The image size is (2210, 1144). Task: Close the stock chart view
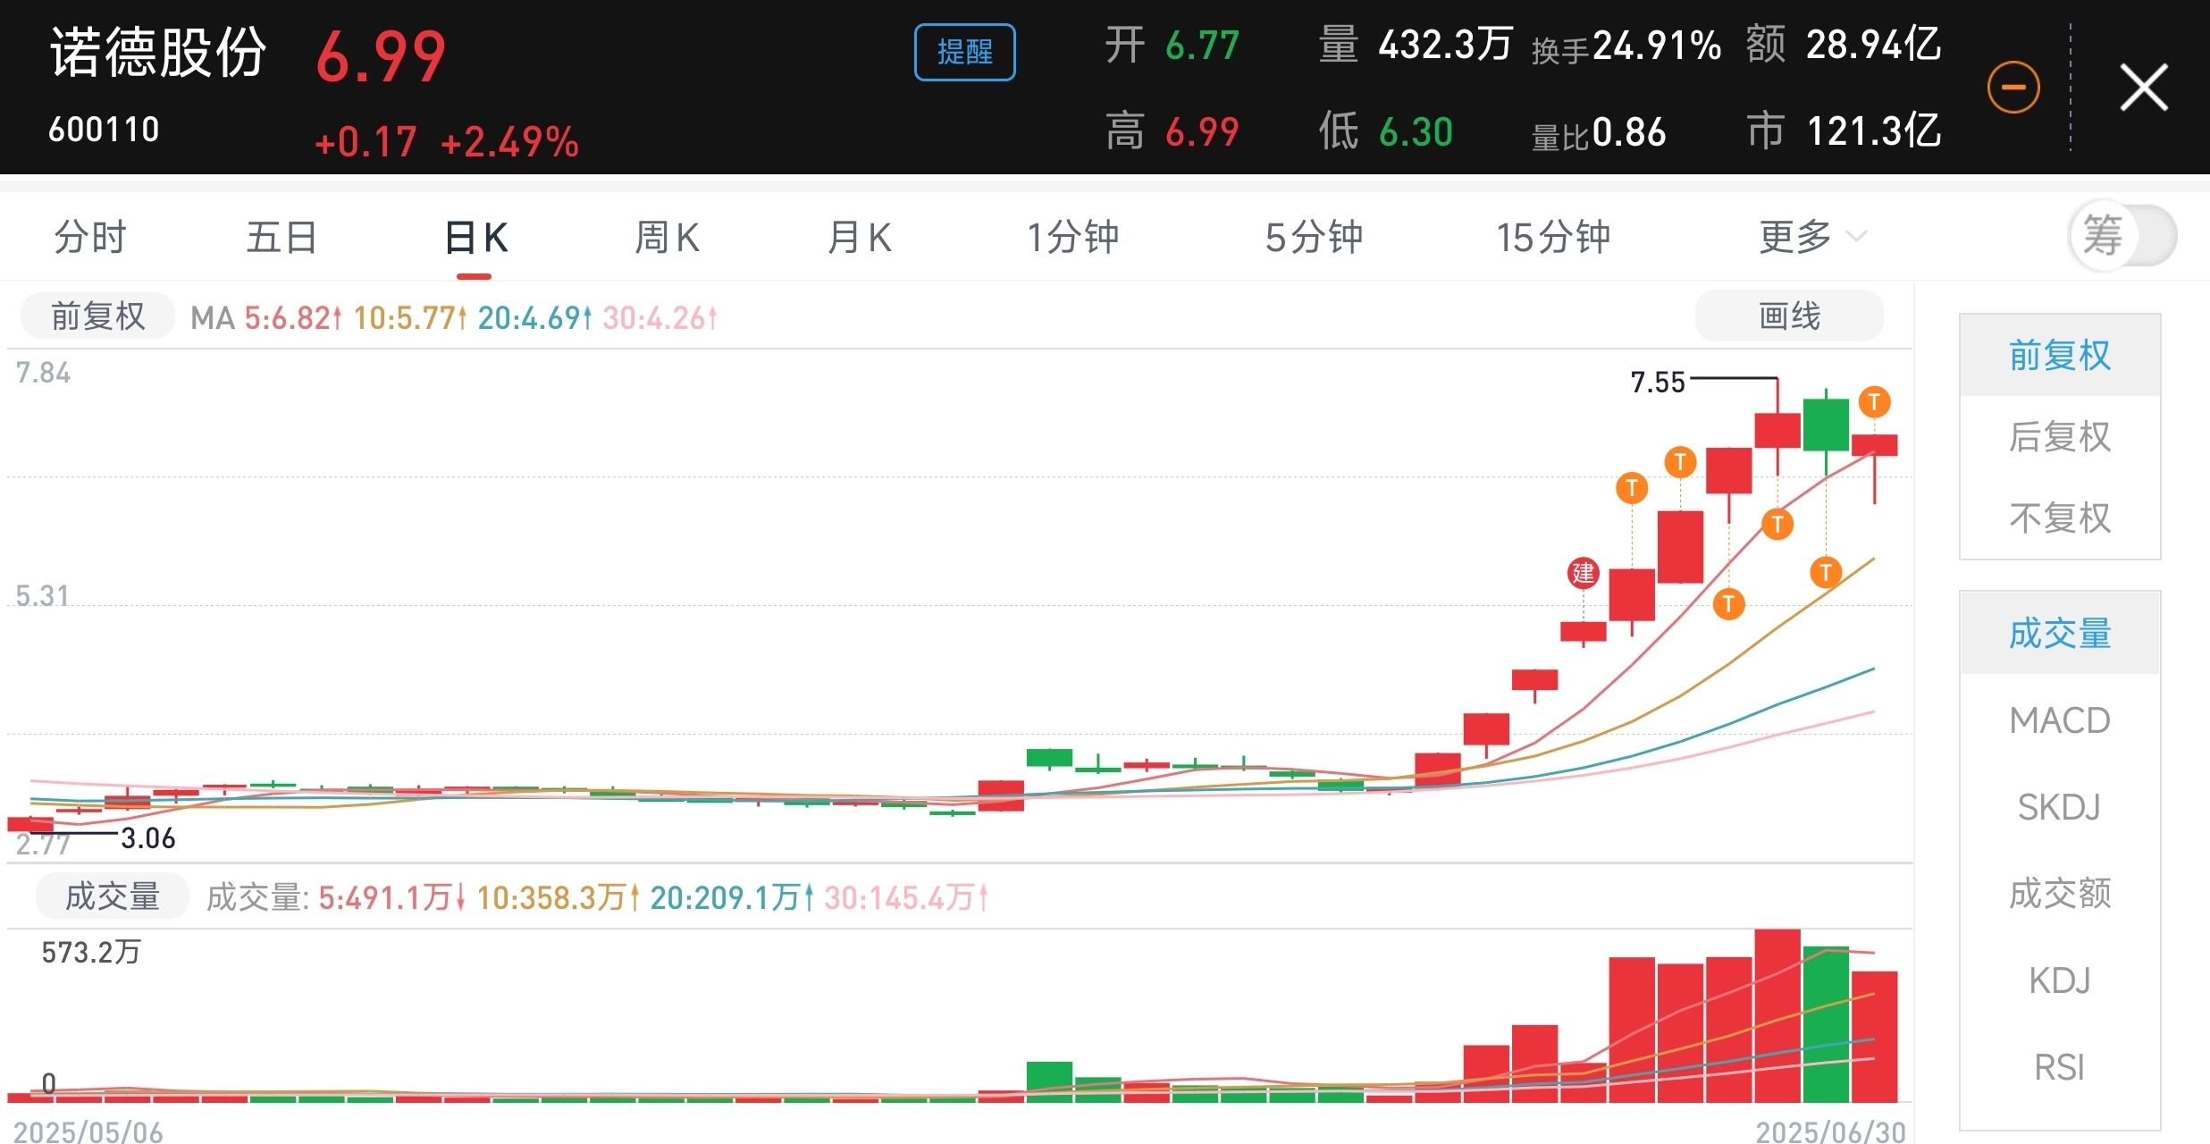(2144, 88)
